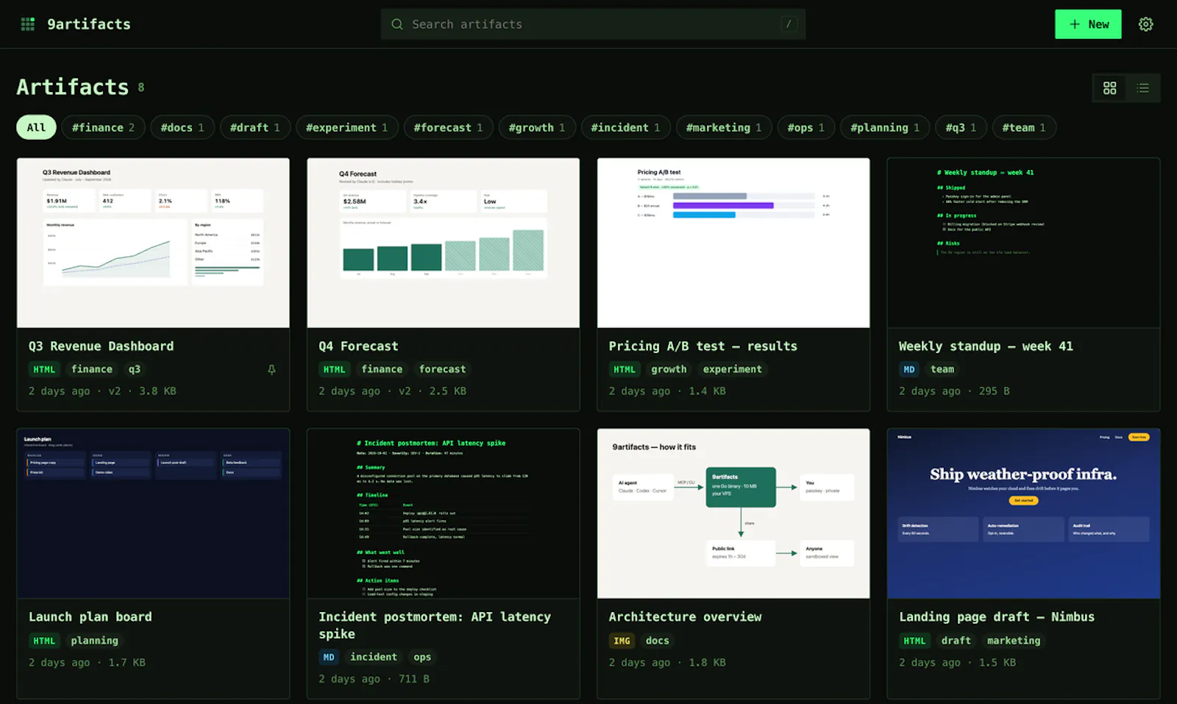Switch to list view layout
This screenshot has height=704, width=1177.
(1142, 88)
